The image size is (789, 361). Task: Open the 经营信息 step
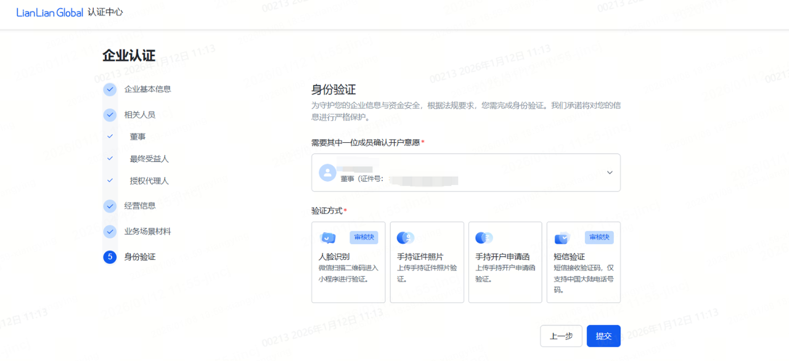coord(139,206)
